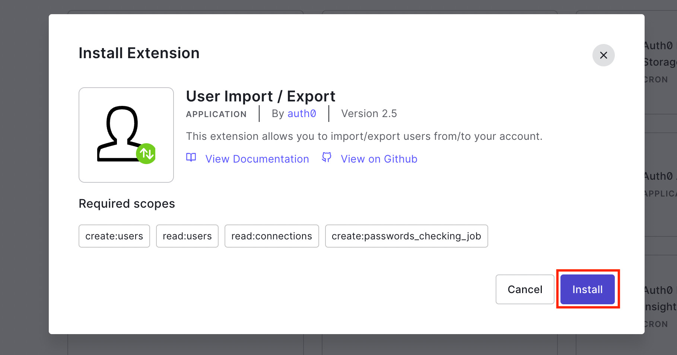Click the APPLICATION type label

tap(216, 114)
